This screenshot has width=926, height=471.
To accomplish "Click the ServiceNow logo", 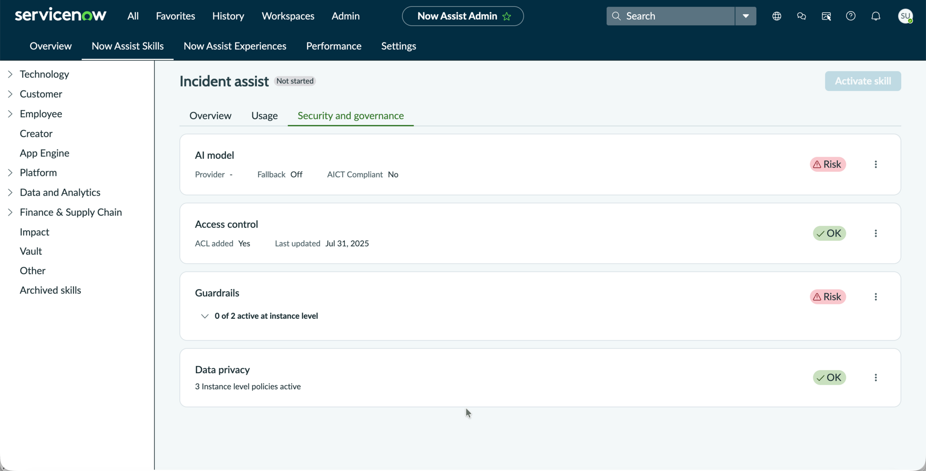I will click(61, 15).
